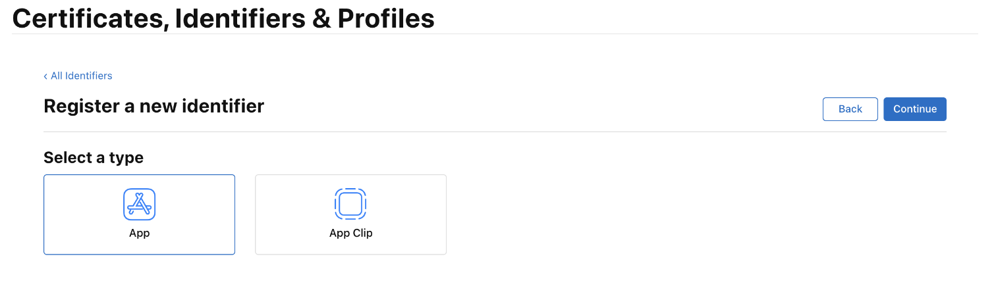Click the Back button
The image size is (996, 292).
(x=850, y=109)
